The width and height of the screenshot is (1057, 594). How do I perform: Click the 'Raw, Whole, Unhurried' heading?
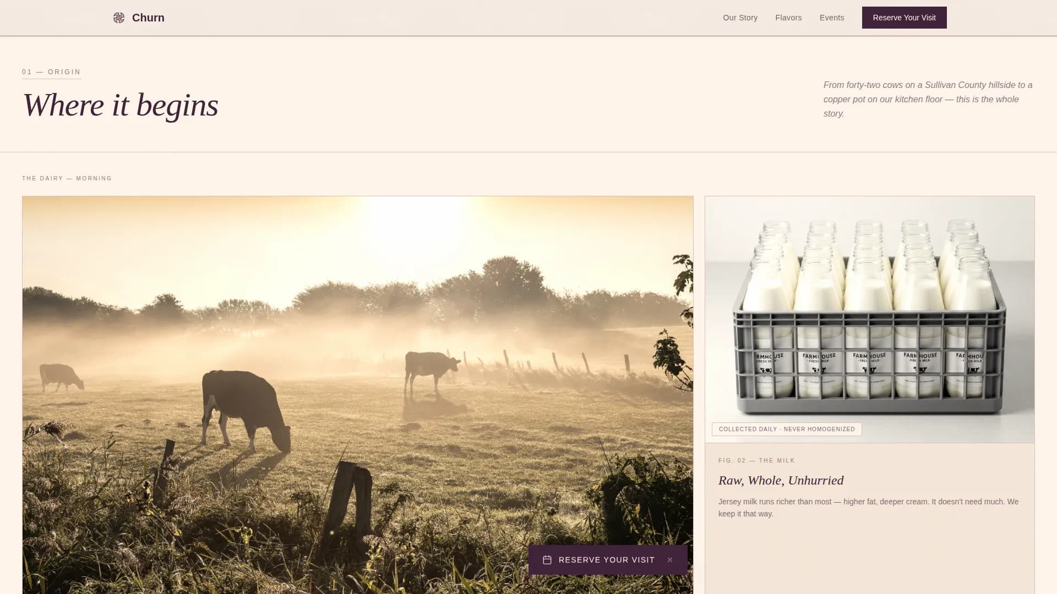(x=780, y=480)
